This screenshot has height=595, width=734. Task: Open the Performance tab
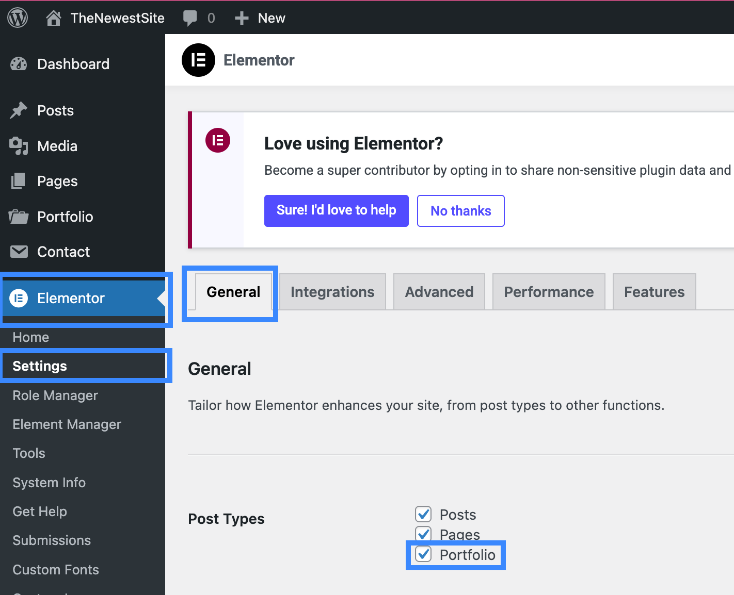[x=549, y=292]
